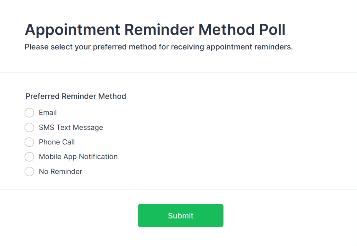The image size is (357, 246).
Task: Click the Phone Call label text
Action: pyautogui.click(x=57, y=142)
